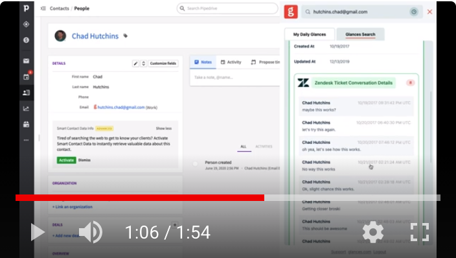Mute the video volume

click(91, 232)
